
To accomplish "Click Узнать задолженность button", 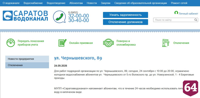I will 125,15.
